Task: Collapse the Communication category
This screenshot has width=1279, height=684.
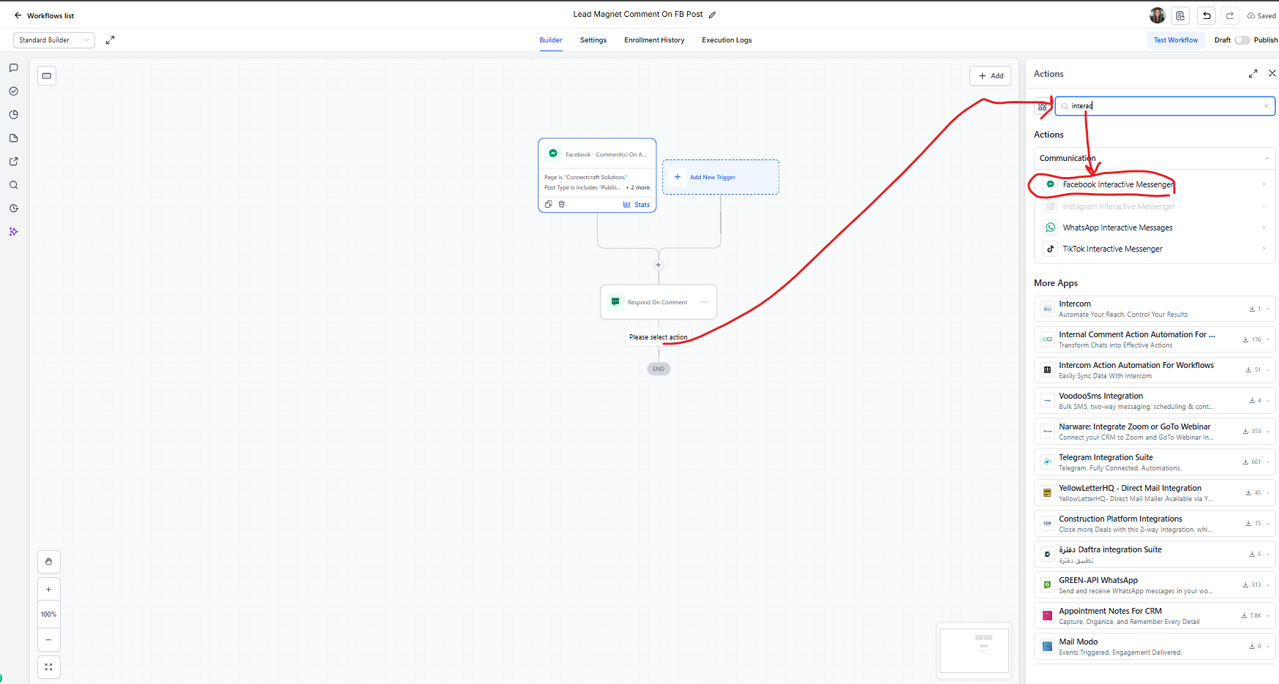Action: pos(1267,159)
